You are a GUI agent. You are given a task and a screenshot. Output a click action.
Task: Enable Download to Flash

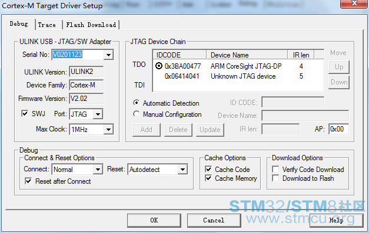[x=275, y=178]
